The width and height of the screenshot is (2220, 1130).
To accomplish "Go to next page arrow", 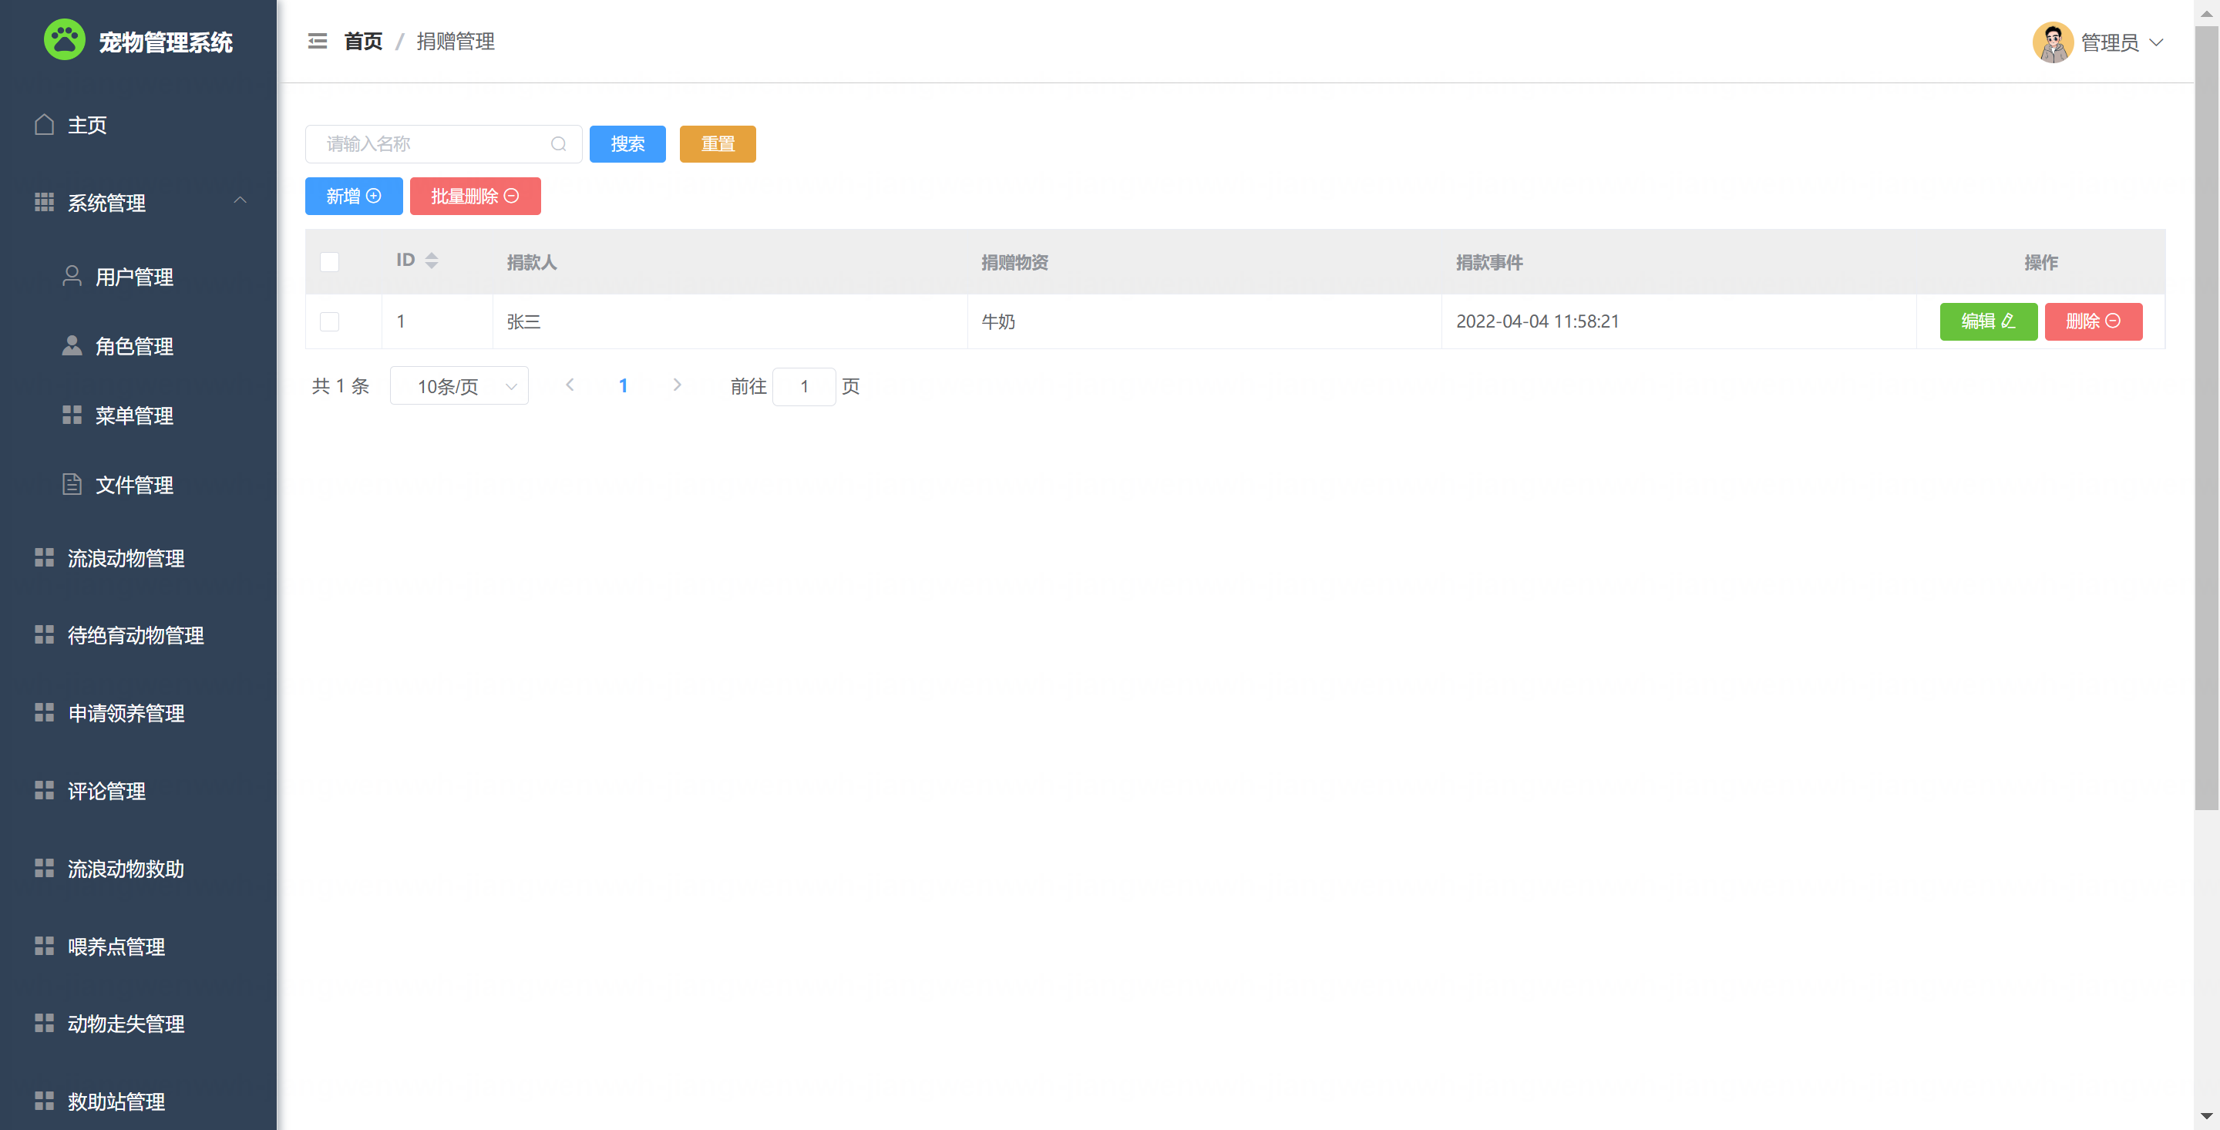I will pos(677,385).
